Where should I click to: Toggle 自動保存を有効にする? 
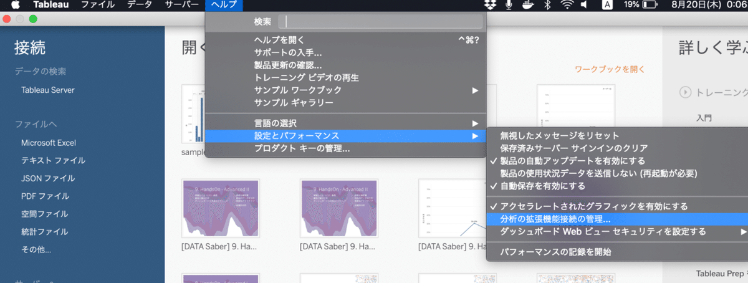point(617,186)
